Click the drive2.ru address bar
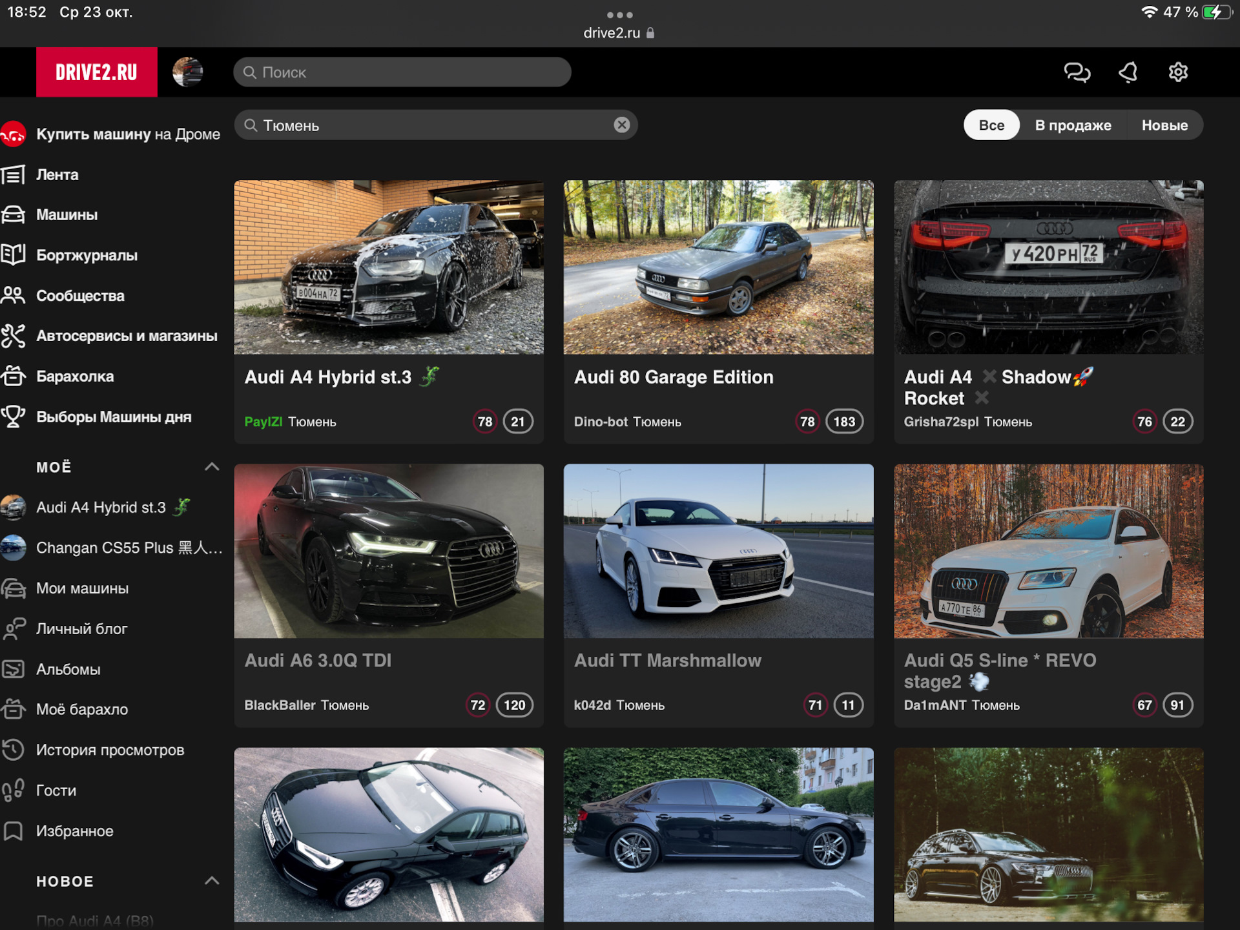Viewport: 1240px width, 930px height. [619, 33]
